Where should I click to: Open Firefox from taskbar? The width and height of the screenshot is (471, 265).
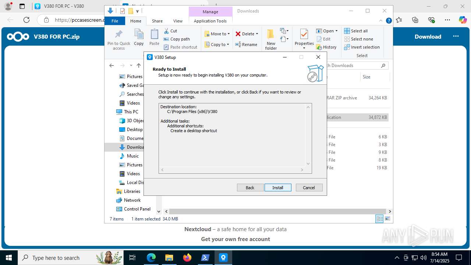coord(187,258)
